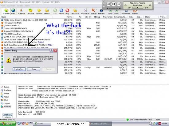Move the torrent down with InJos
Image resolution: width=169 pixels, height=126 pixels.
coord(116,12)
